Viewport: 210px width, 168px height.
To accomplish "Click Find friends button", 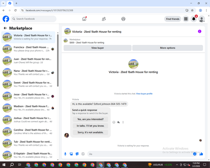I will click(x=173, y=19).
